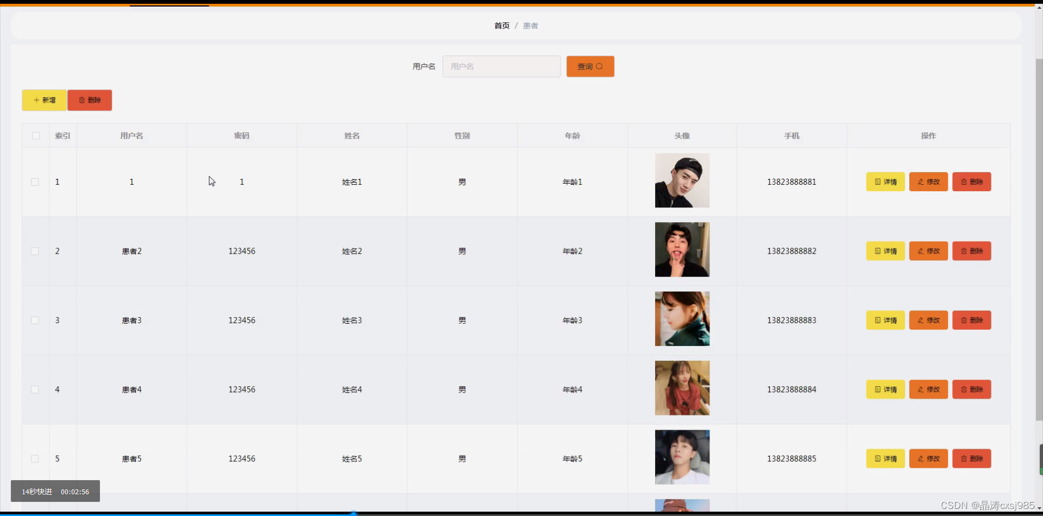Focus the 用户名 search input field

point(501,66)
